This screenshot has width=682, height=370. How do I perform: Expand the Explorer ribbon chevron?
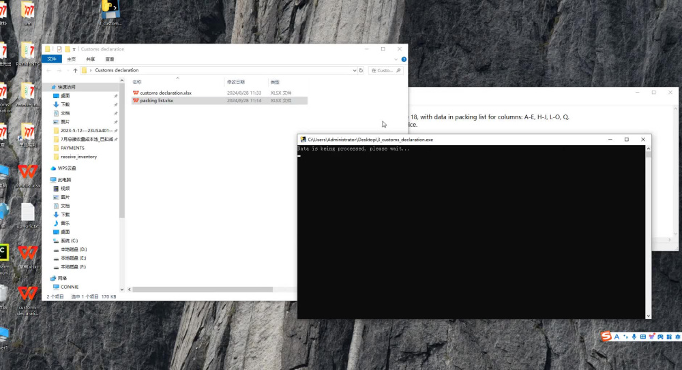tap(396, 59)
